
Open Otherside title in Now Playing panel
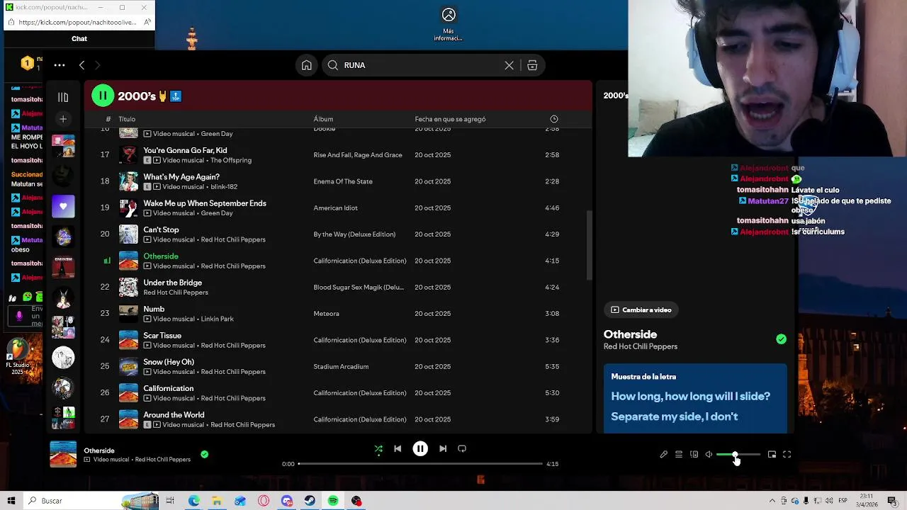(x=630, y=334)
